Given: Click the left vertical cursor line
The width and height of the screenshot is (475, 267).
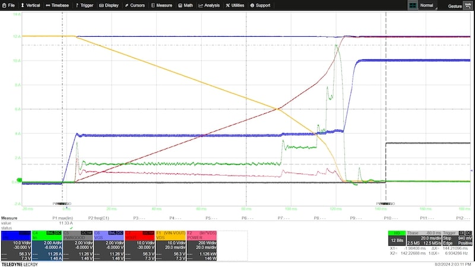Looking at the screenshot, I should tap(62, 109).
